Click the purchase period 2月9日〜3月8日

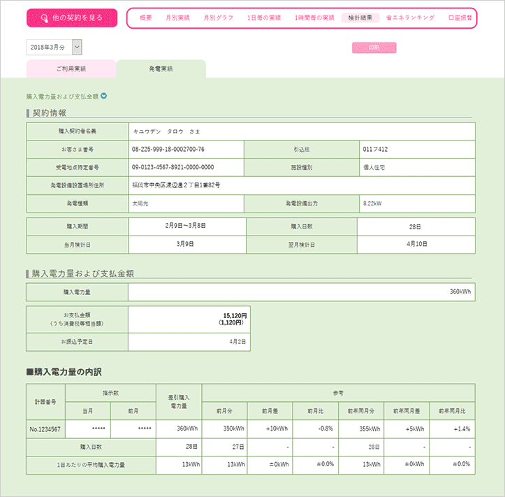186,226
